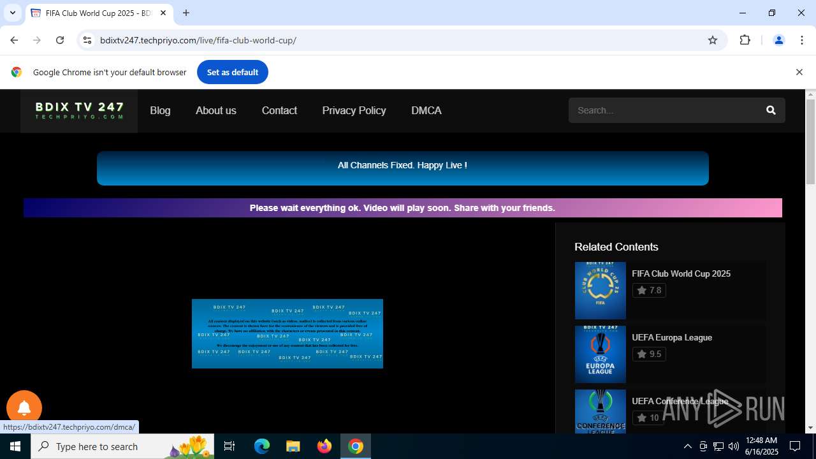Open Task View on the taskbar

[229, 446]
